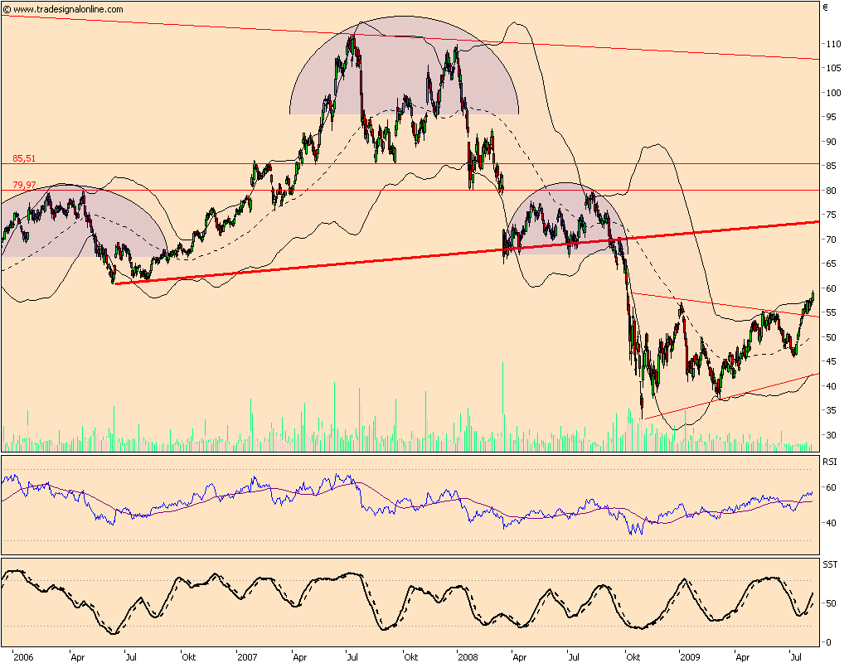Click the 100 value on the price axis

click(x=833, y=93)
